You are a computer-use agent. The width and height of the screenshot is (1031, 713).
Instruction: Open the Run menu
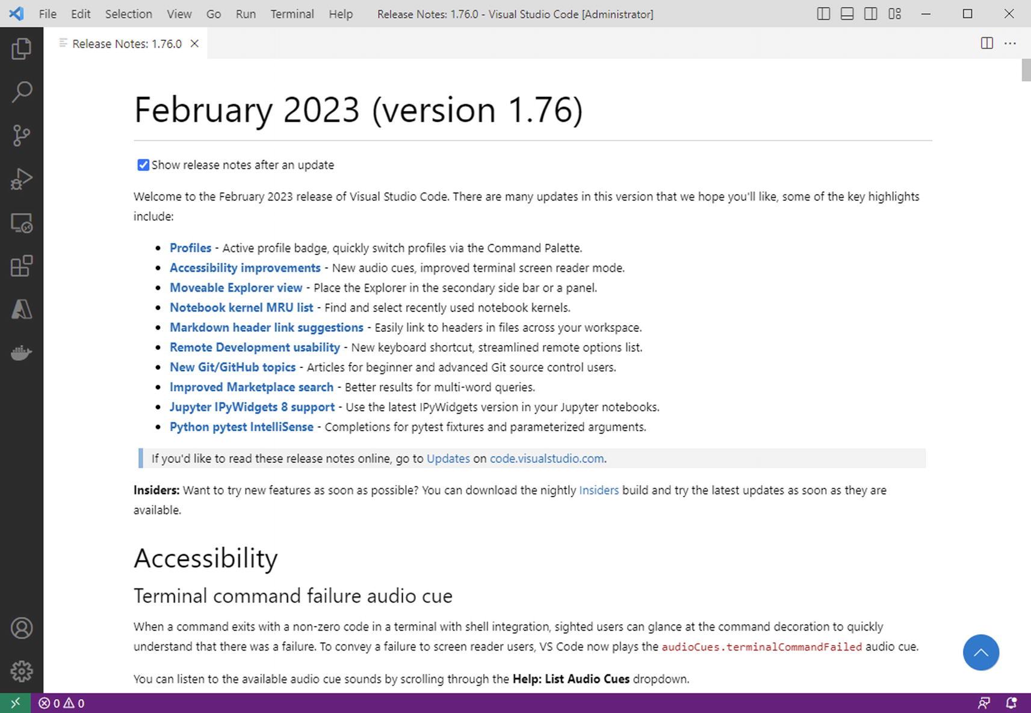pyautogui.click(x=246, y=14)
